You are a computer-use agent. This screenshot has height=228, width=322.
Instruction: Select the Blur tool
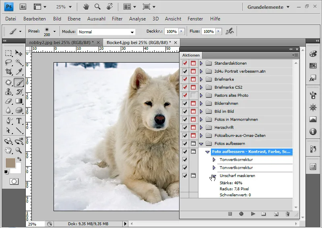pyautogui.click(x=8, y=110)
